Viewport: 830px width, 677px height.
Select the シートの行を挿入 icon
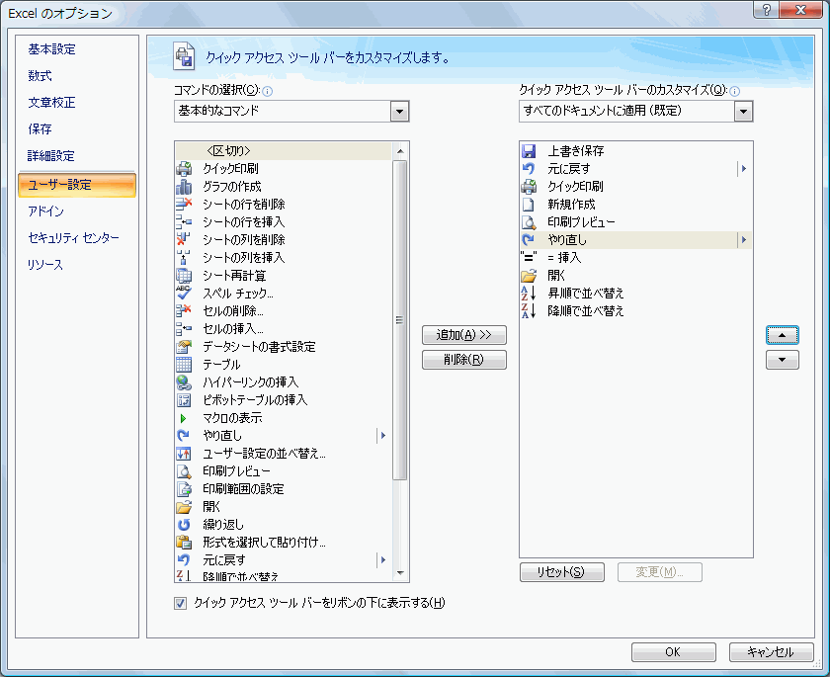click(184, 222)
